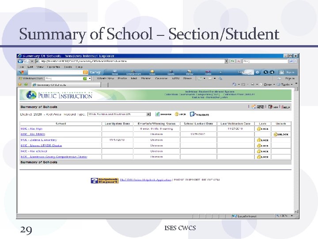Image resolution: width=318 pixels, height=239 pixels.
Task: Go to Main Menu via house icon
Action: click(x=257, y=107)
